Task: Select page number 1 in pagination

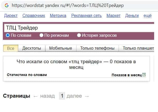Action: 62,96
